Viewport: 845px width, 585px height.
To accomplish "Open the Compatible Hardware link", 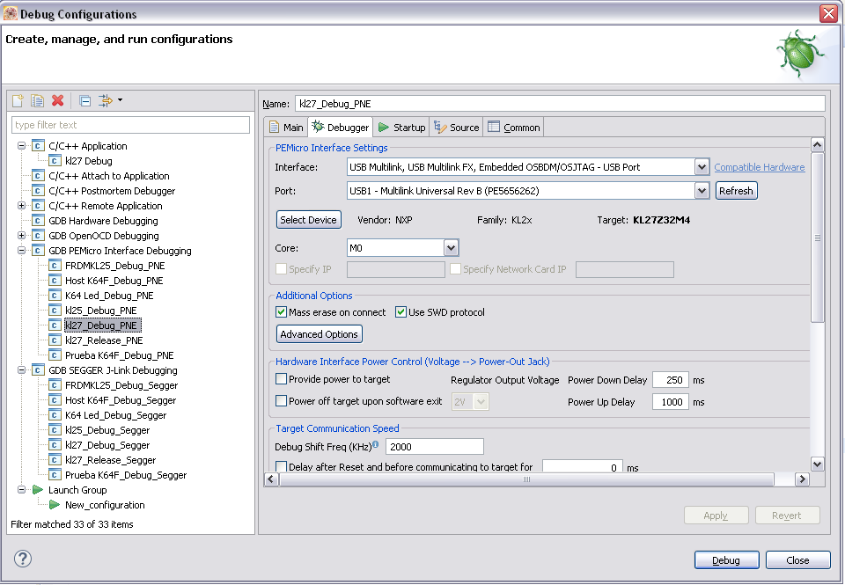I will coord(759,167).
